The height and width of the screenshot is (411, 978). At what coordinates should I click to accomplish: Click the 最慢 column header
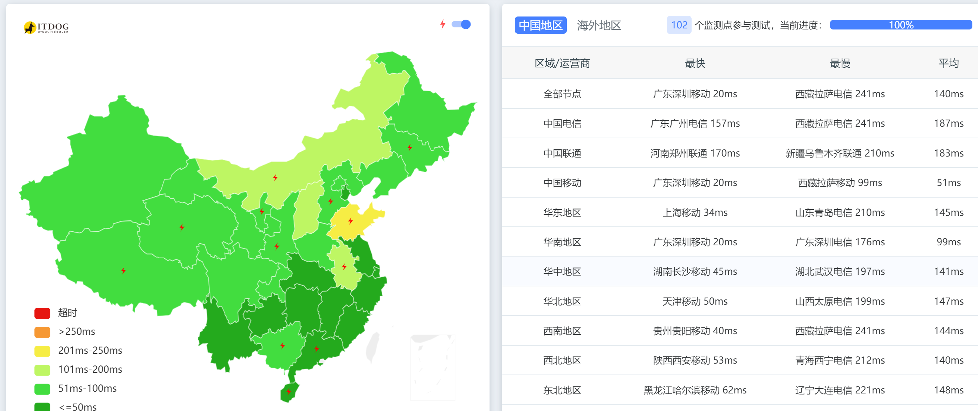(x=840, y=63)
